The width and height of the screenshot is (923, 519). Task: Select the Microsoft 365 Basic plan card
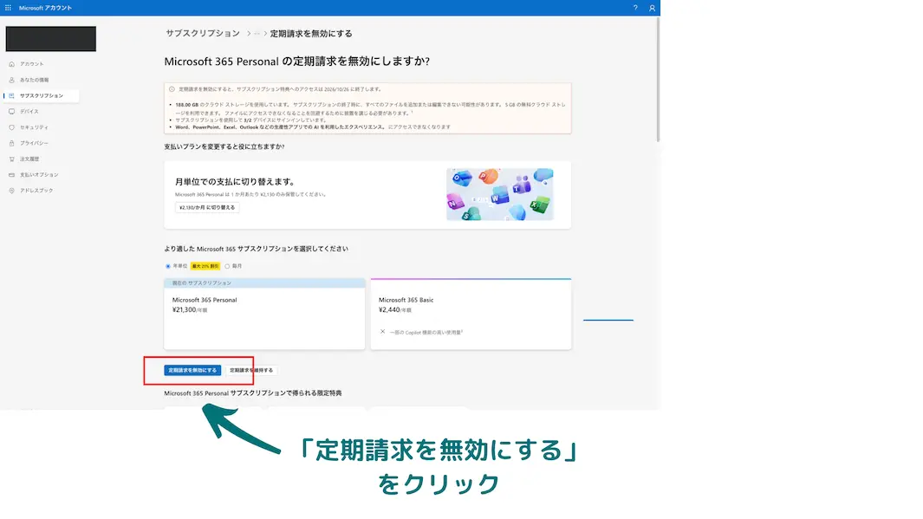coord(471,315)
